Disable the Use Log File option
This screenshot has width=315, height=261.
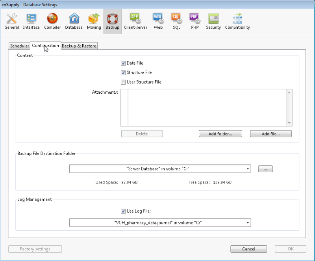[123, 211]
